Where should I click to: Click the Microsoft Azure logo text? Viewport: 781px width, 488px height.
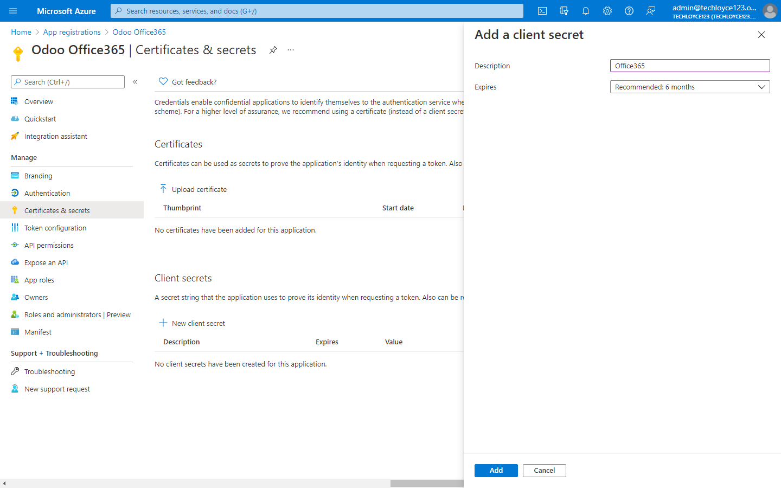(66, 11)
